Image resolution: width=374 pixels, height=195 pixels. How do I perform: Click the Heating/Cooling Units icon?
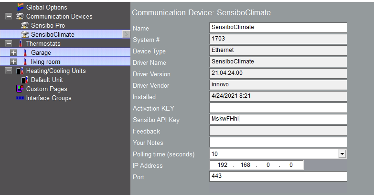coord(20,71)
